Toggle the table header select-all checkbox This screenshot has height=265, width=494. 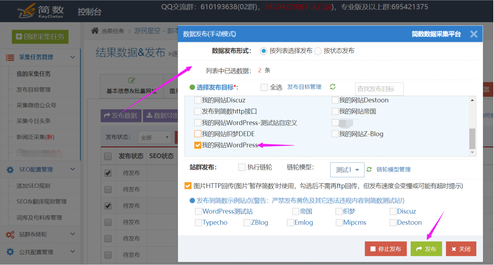pos(108,156)
